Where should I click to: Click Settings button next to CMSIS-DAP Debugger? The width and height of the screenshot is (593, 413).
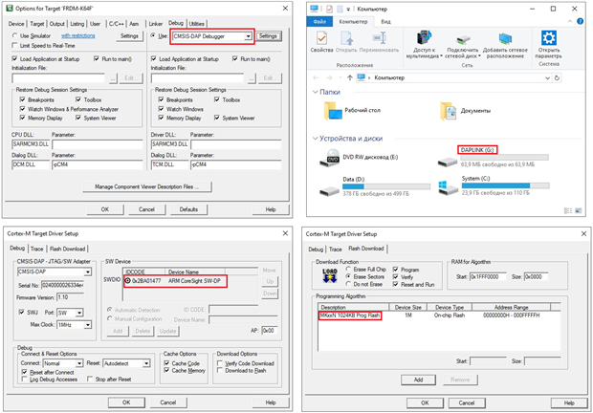tap(268, 36)
